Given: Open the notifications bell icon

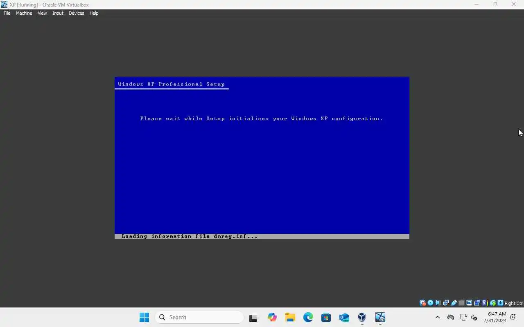Looking at the screenshot, I should coord(513,317).
